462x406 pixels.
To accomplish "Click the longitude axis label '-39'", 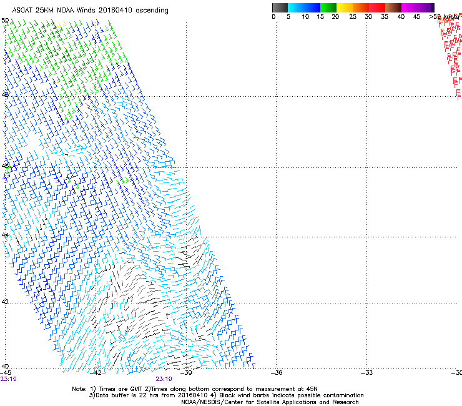I will pos(186,373).
